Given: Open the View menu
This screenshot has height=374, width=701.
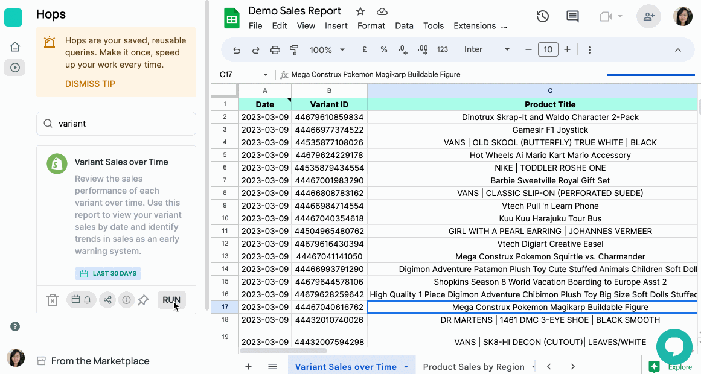Looking at the screenshot, I should click(x=306, y=26).
